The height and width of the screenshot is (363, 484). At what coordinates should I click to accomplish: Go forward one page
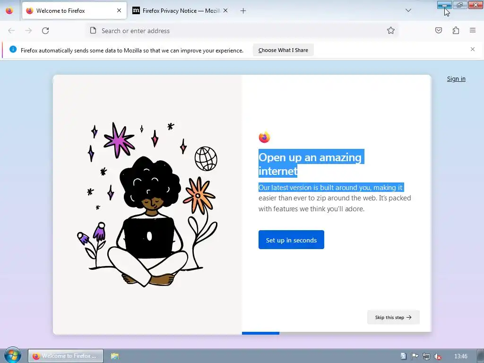(x=28, y=31)
